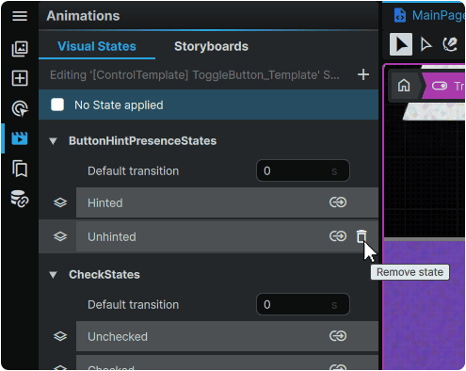Click the CheckStates group label
Image resolution: width=466 pixels, height=371 pixels.
[x=104, y=275]
